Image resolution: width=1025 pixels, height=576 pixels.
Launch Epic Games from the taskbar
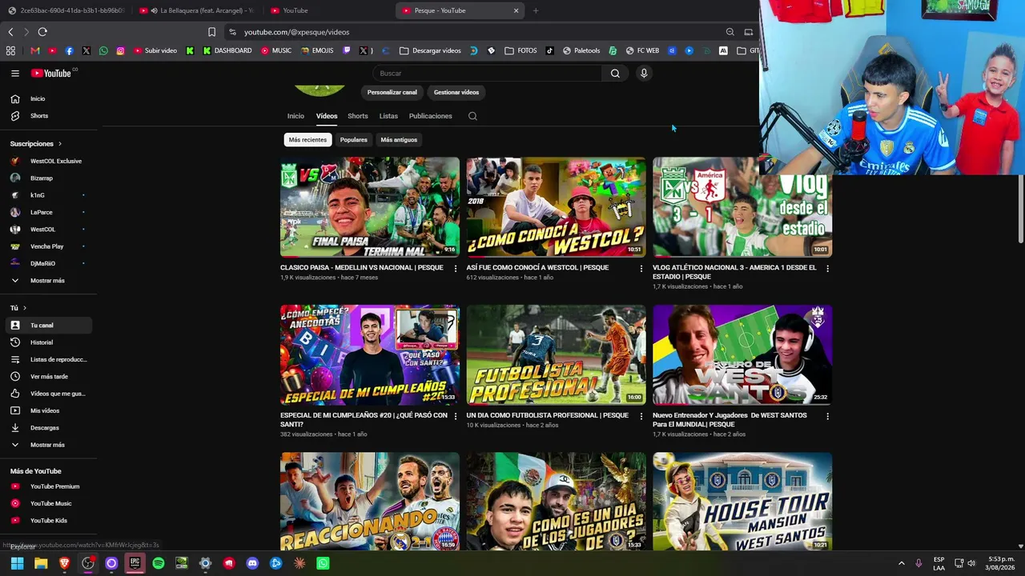pyautogui.click(x=135, y=563)
